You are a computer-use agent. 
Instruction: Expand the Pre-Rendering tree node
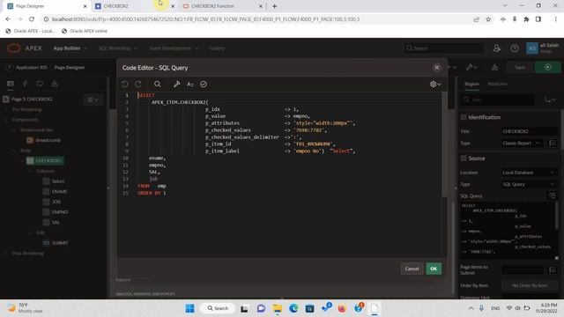[x=6, y=109]
